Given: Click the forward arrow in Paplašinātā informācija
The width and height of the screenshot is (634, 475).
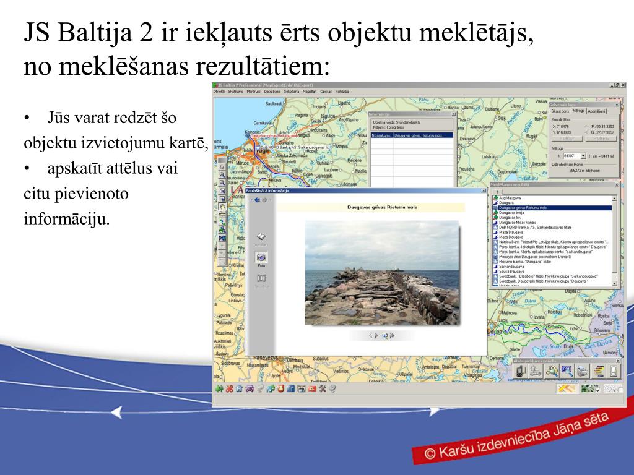Looking at the screenshot, I should 265,200.
